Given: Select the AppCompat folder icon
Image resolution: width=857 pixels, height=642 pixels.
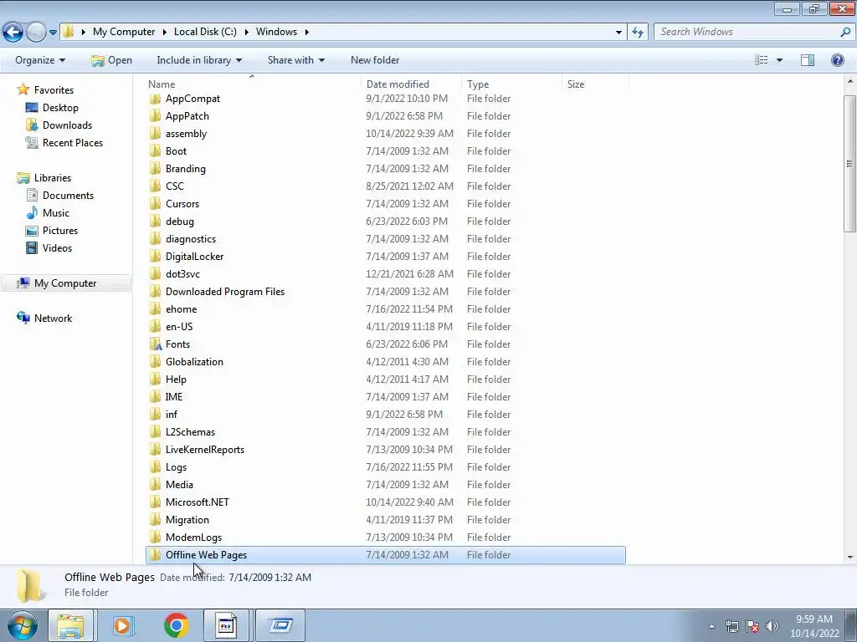Looking at the screenshot, I should (155, 99).
